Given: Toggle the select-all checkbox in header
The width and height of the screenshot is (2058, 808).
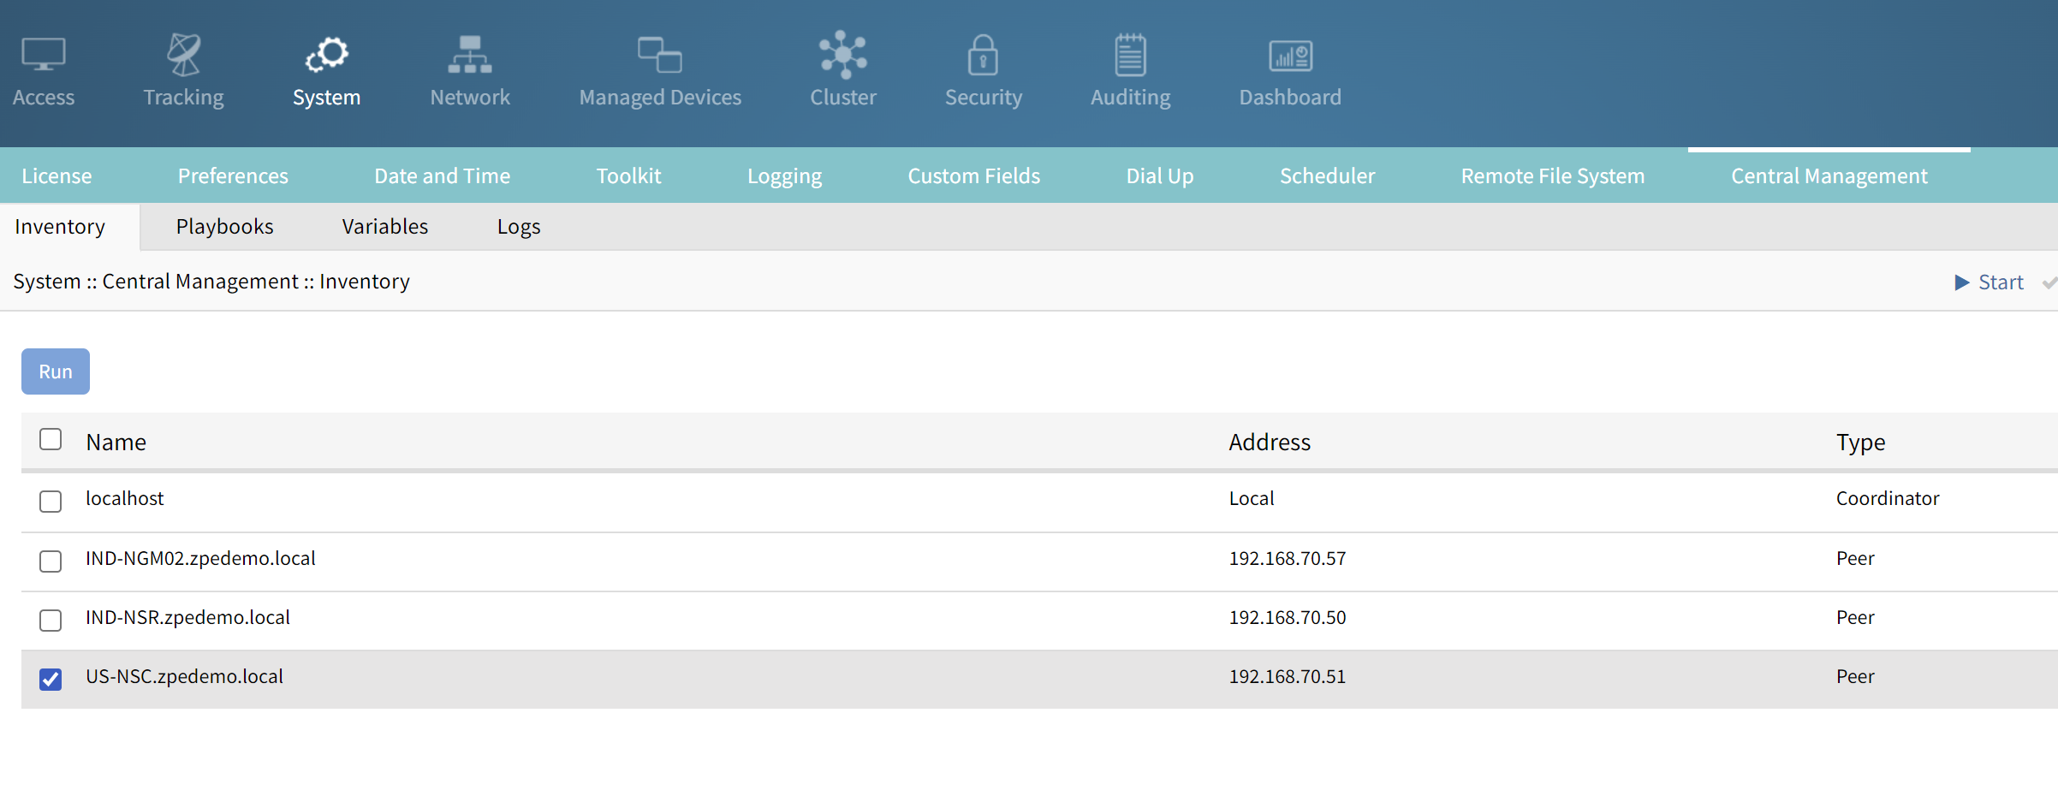Looking at the screenshot, I should pos(51,440).
